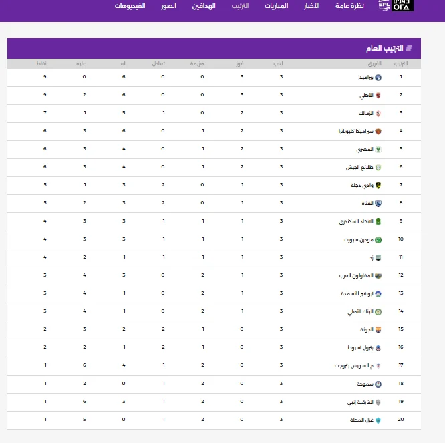Click the الجونة team crest

(x=378, y=330)
